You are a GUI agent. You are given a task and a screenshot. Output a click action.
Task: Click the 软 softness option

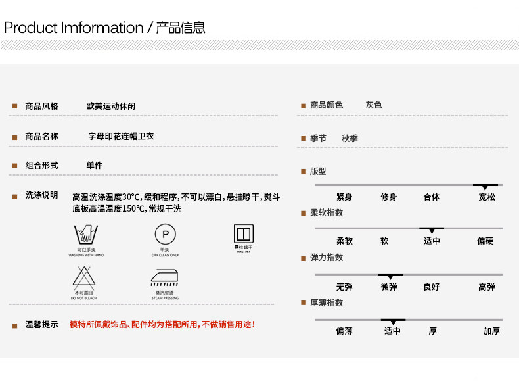(384, 241)
